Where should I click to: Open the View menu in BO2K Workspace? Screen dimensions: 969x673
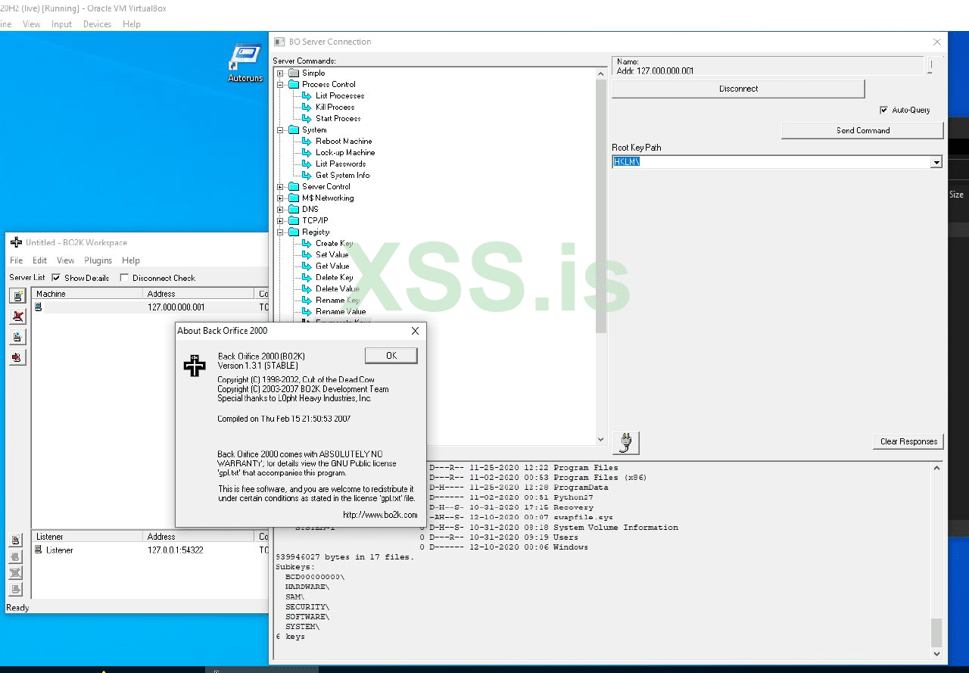[x=66, y=260]
